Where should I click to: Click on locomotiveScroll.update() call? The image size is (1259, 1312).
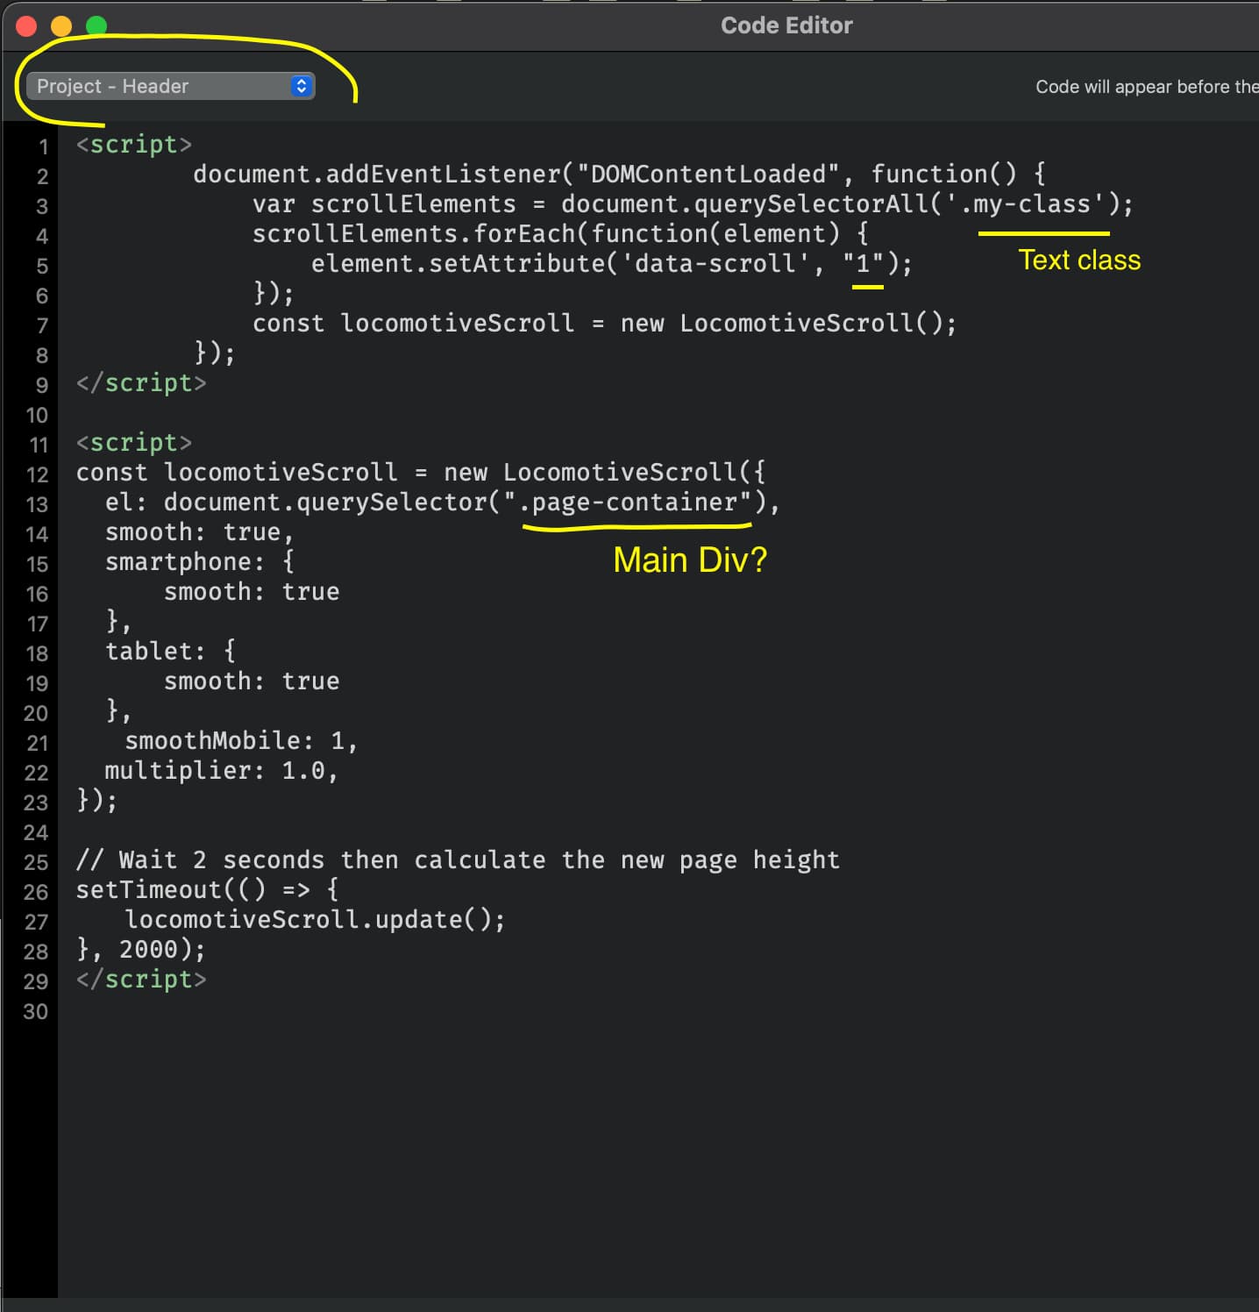point(315,920)
